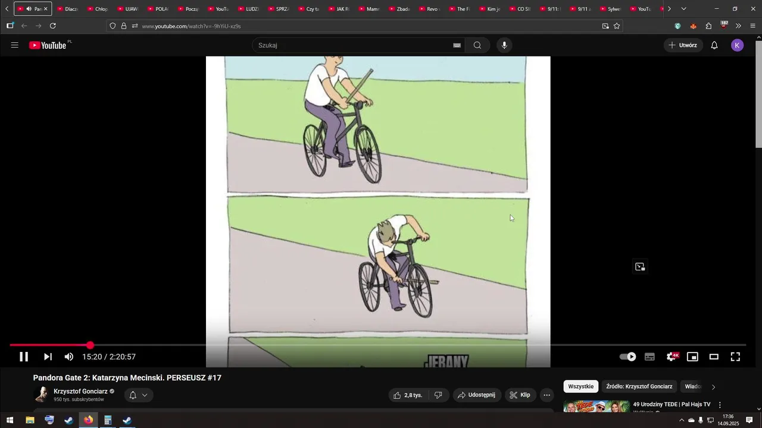762x428 pixels.
Task: Switch to miniplayer mode
Action: [x=692, y=357]
